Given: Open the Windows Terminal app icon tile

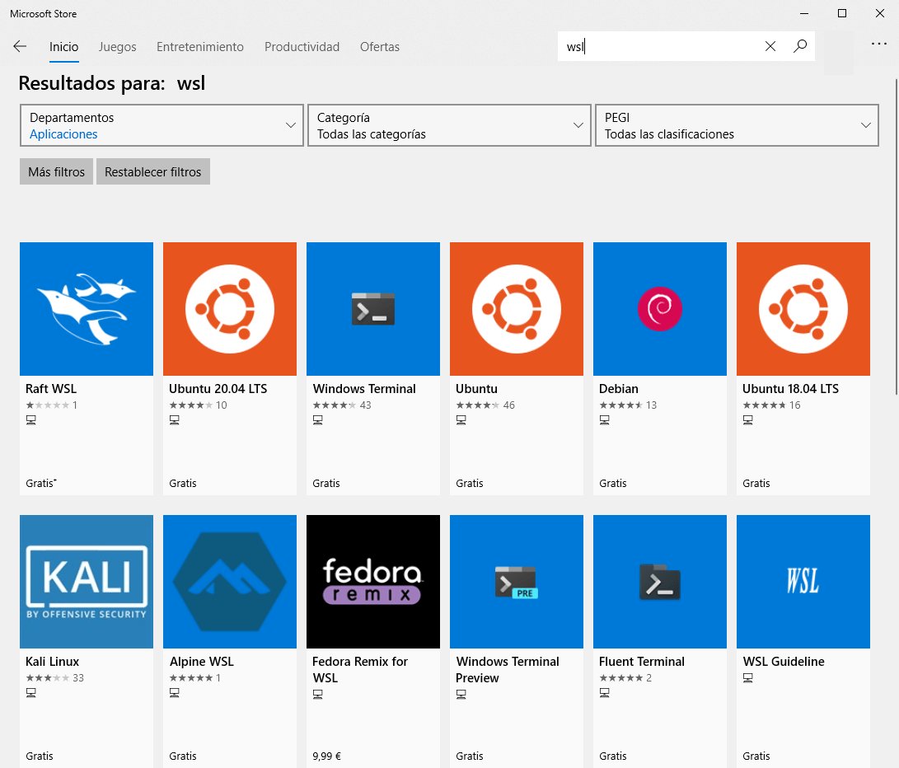Looking at the screenshot, I should (x=373, y=308).
